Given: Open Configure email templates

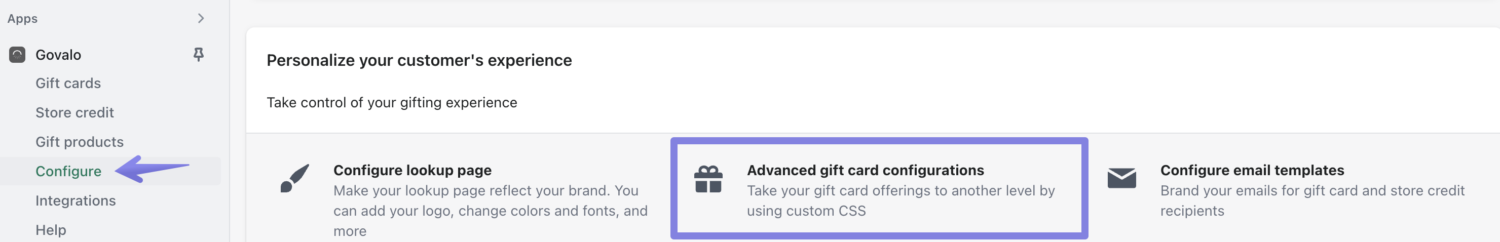Looking at the screenshot, I should tap(1252, 171).
